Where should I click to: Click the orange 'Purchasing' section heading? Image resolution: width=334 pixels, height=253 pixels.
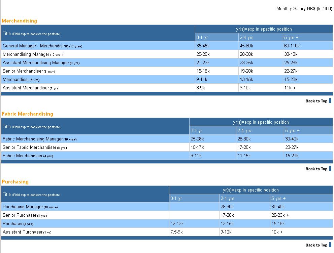click(x=15, y=182)
